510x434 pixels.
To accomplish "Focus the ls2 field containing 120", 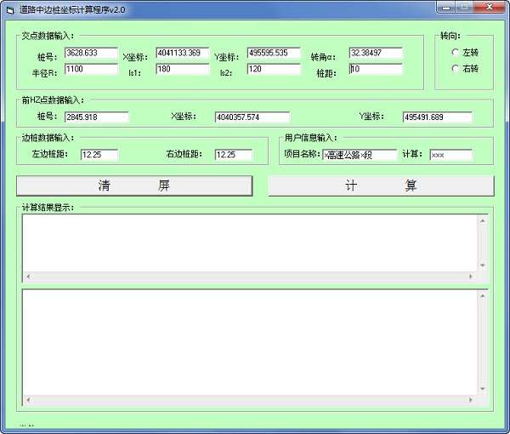I will click(274, 69).
